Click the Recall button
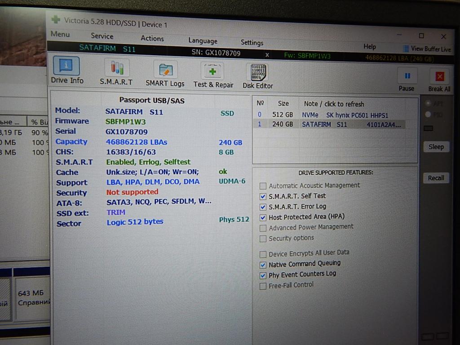The width and height of the screenshot is (460, 345). tap(436, 178)
